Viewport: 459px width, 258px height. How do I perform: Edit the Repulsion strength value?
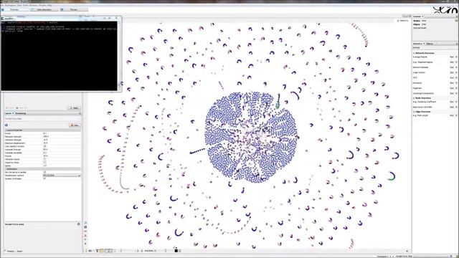pos(62,137)
